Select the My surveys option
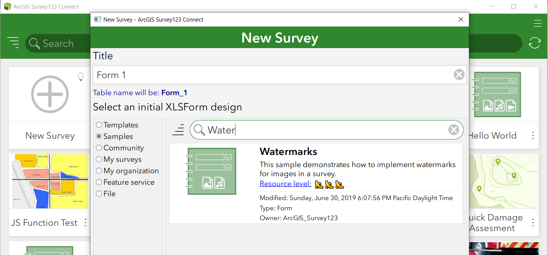Image resolution: width=548 pixels, height=255 pixels. tap(99, 159)
